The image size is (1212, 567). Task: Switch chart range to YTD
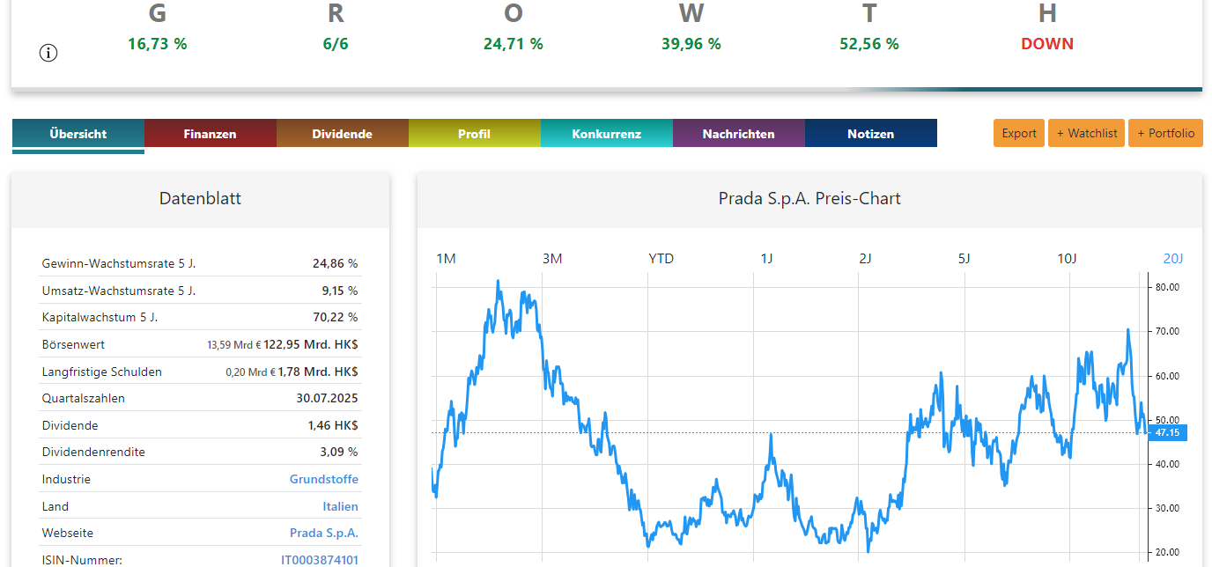[661, 258]
